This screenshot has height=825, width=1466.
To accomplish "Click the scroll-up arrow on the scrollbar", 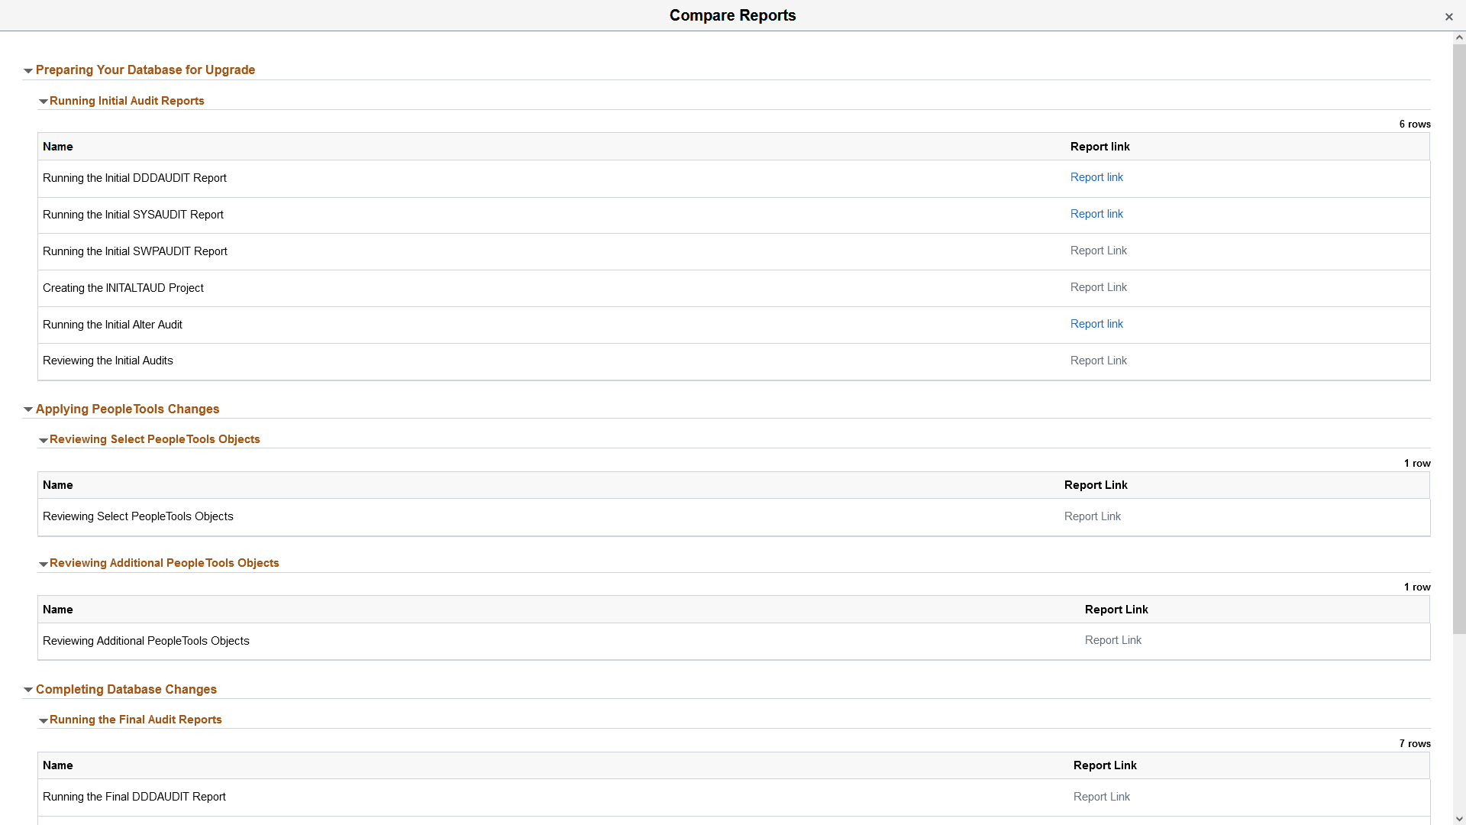I will click(x=1459, y=36).
